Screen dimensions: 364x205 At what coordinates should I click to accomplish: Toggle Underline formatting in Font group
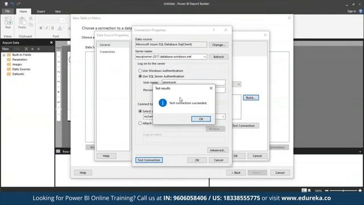[53, 28]
